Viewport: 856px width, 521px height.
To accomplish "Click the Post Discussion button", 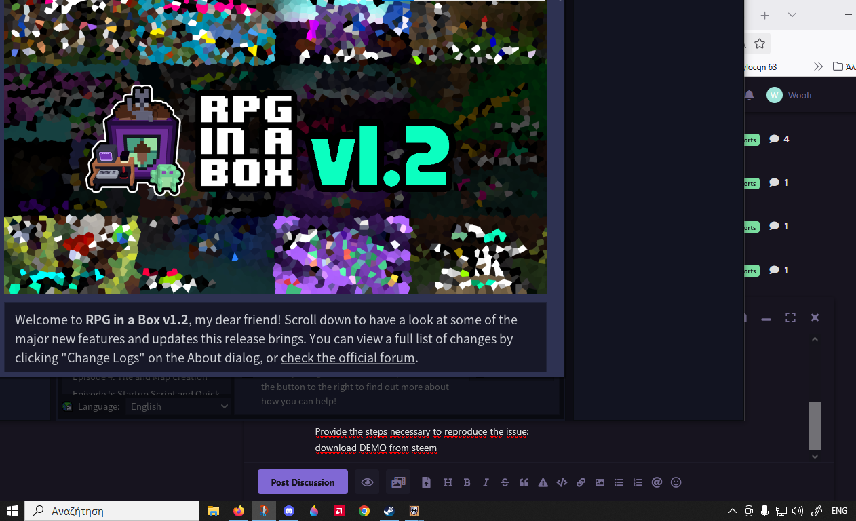I will coord(303,482).
